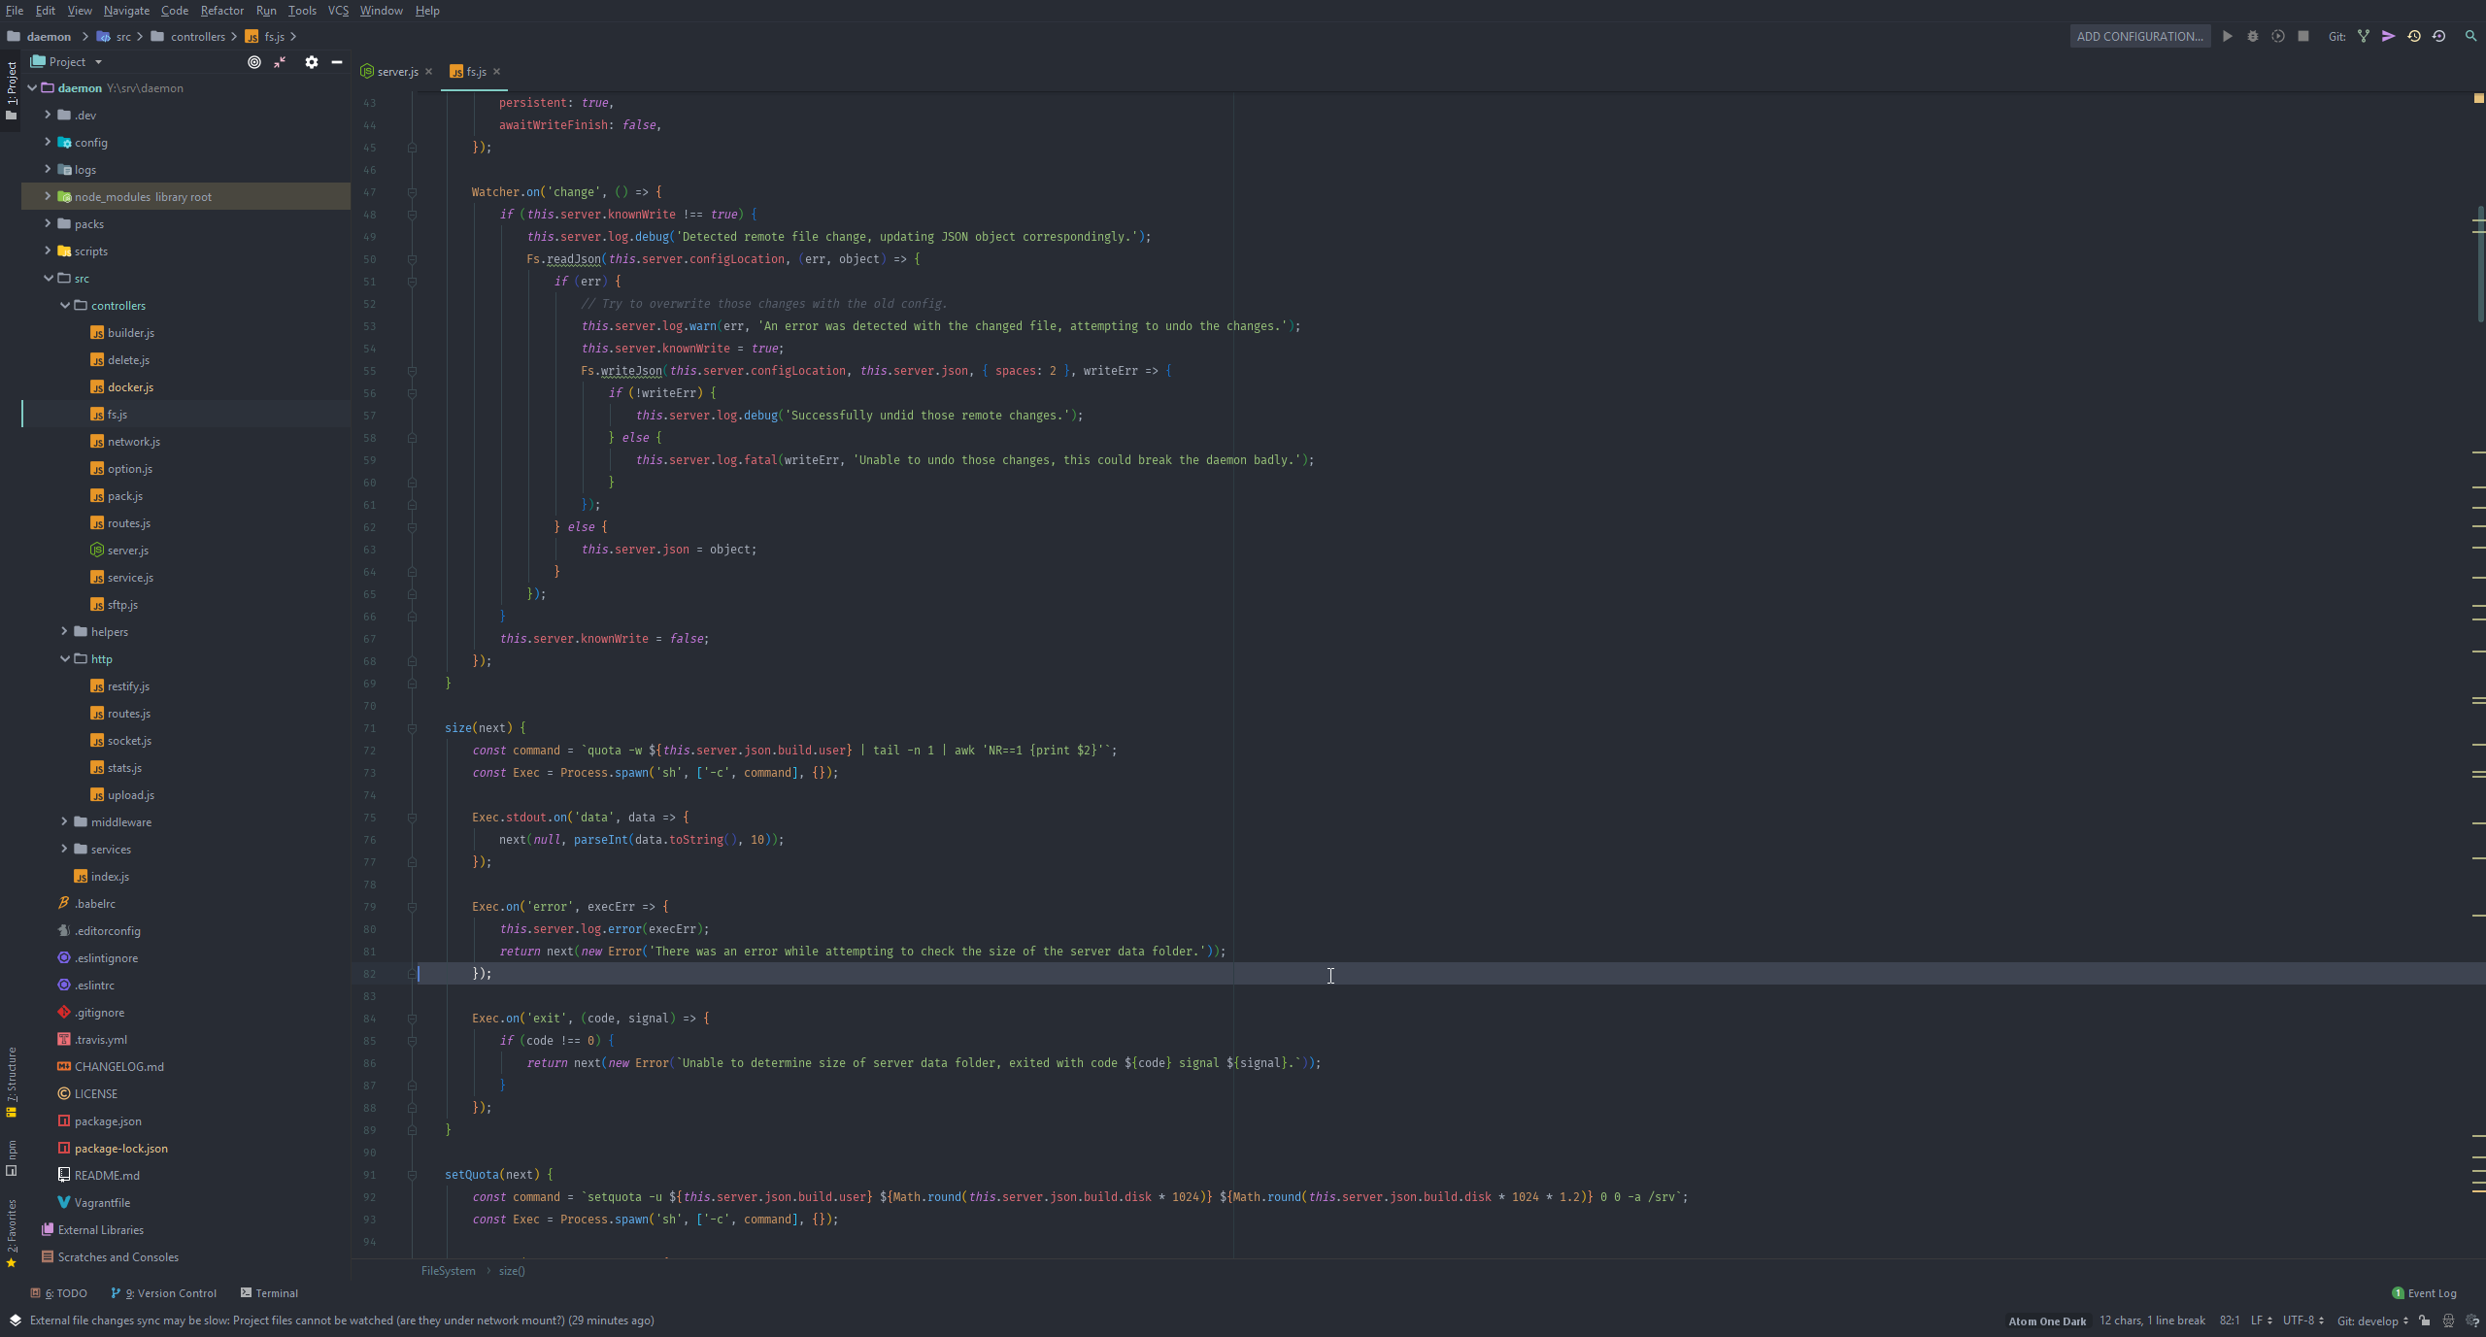
Task: Toggle fold marker at line 47
Action: (x=412, y=192)
